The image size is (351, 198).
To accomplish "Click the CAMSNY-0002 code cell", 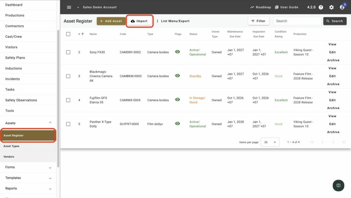I will pyautogui.click(x=130, y=52).
